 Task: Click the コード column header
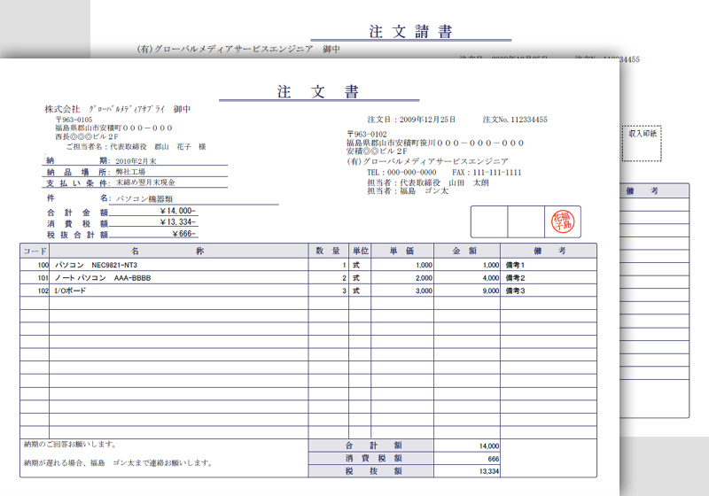35,252
